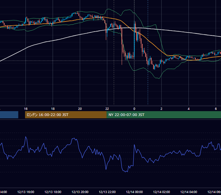Select the ロンドン 16:00-22:00 JST session bar
The image size is (221, 195).
(66, 115)
